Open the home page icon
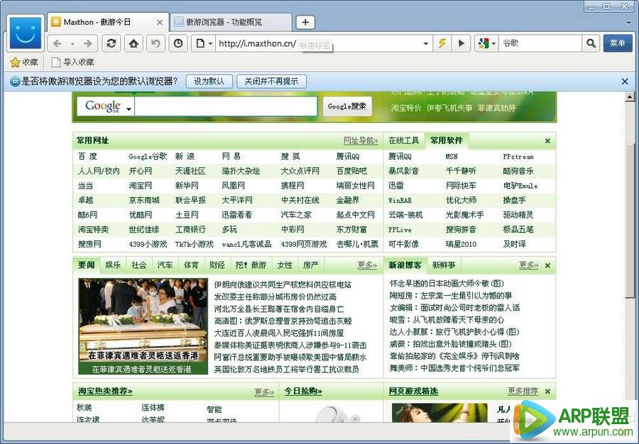This screenshot has height=444, width=639. 133,43
